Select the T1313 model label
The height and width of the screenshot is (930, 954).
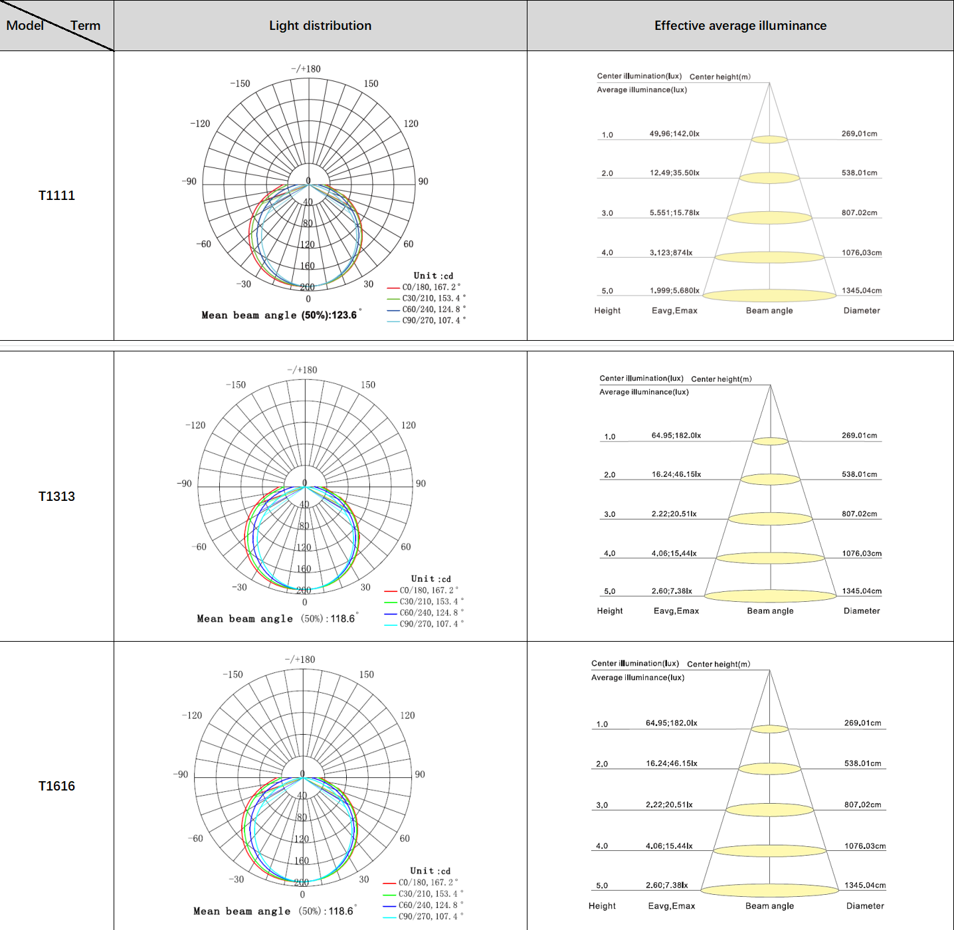[x=56, y=496]
